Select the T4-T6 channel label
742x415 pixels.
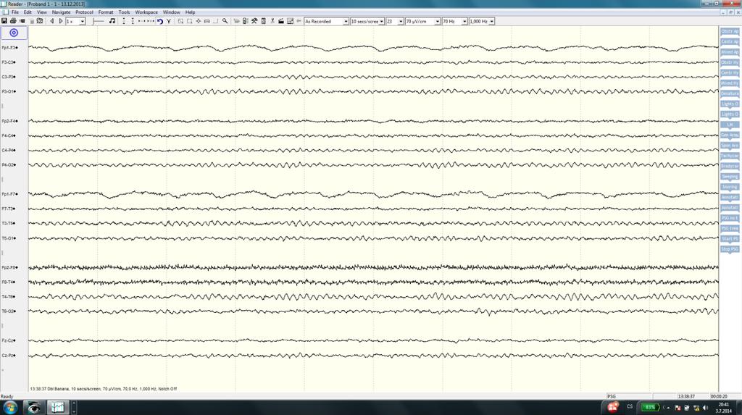tap(9, 297)
